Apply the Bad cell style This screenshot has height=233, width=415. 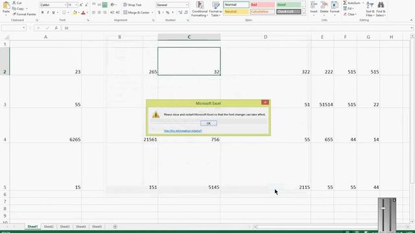(x=262, y=5)
